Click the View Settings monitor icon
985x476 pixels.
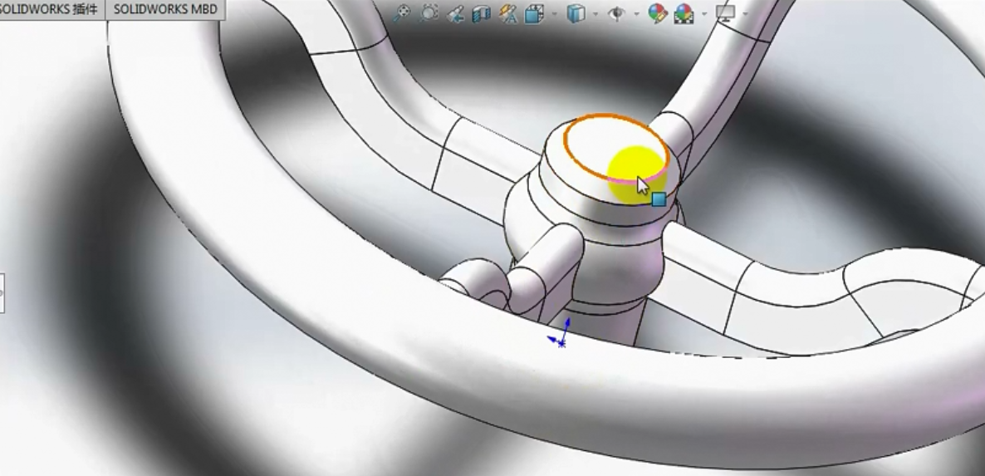coord(725,13)
